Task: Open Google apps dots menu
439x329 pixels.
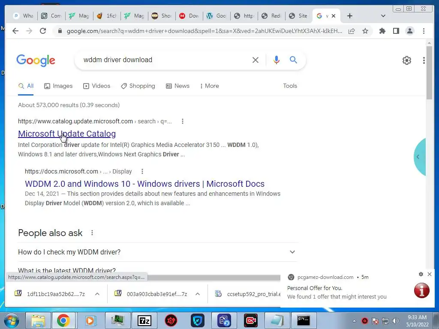Action: [x=424, y=60]
